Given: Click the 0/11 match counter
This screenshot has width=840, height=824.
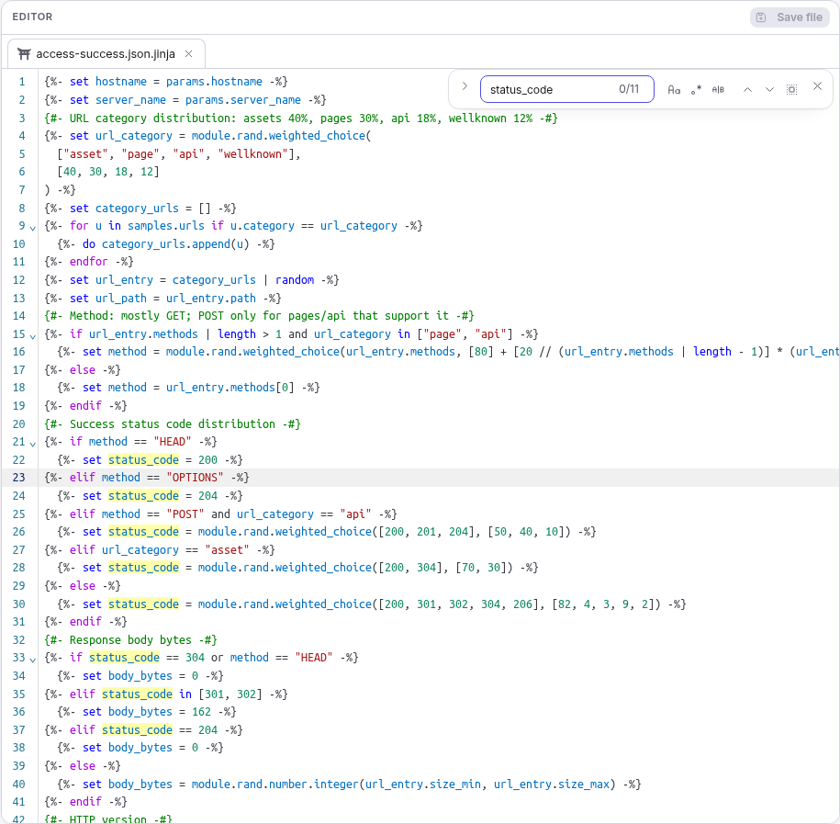Looking at the screenshot, I should click(x=629, y=89).
